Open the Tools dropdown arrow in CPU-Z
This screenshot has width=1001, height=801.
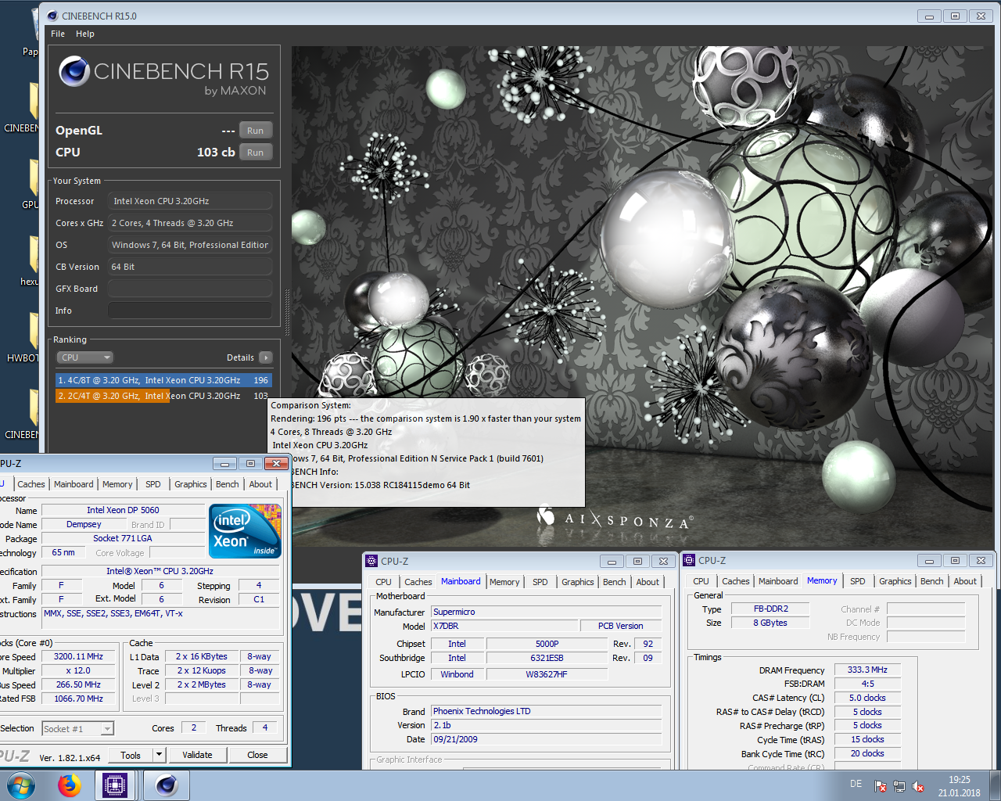tap(159, 755)
